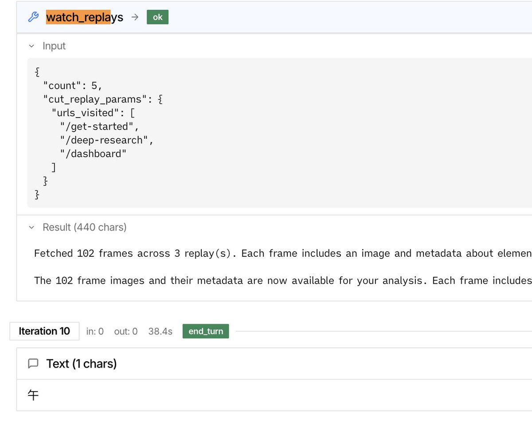Click the Input section label
Viewport: 532px width, 447px height.
click(54, 46)
